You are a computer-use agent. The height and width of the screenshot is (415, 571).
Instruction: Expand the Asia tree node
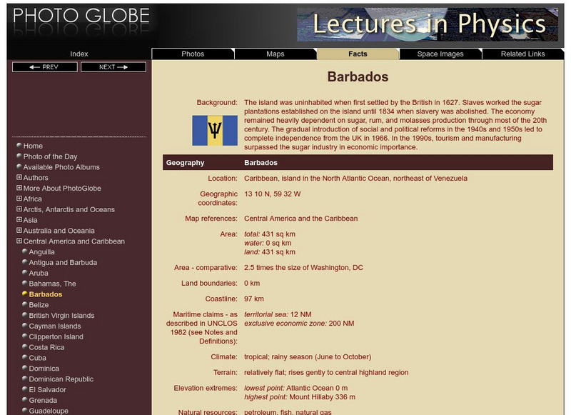coord(19,220)
